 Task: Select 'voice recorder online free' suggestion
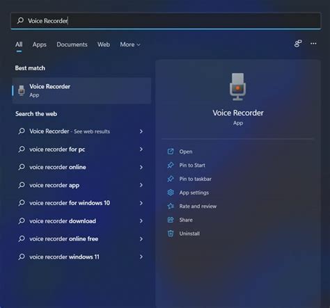click(81, 238)
